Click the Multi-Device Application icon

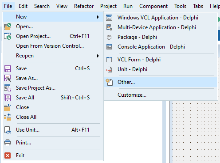pos(109,27)
